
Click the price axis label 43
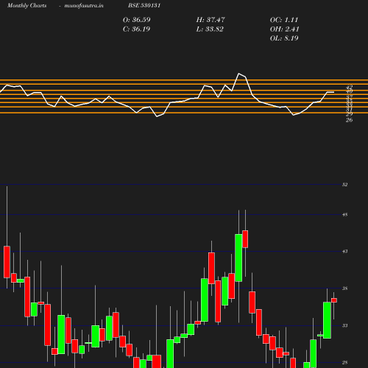(345, 252)
